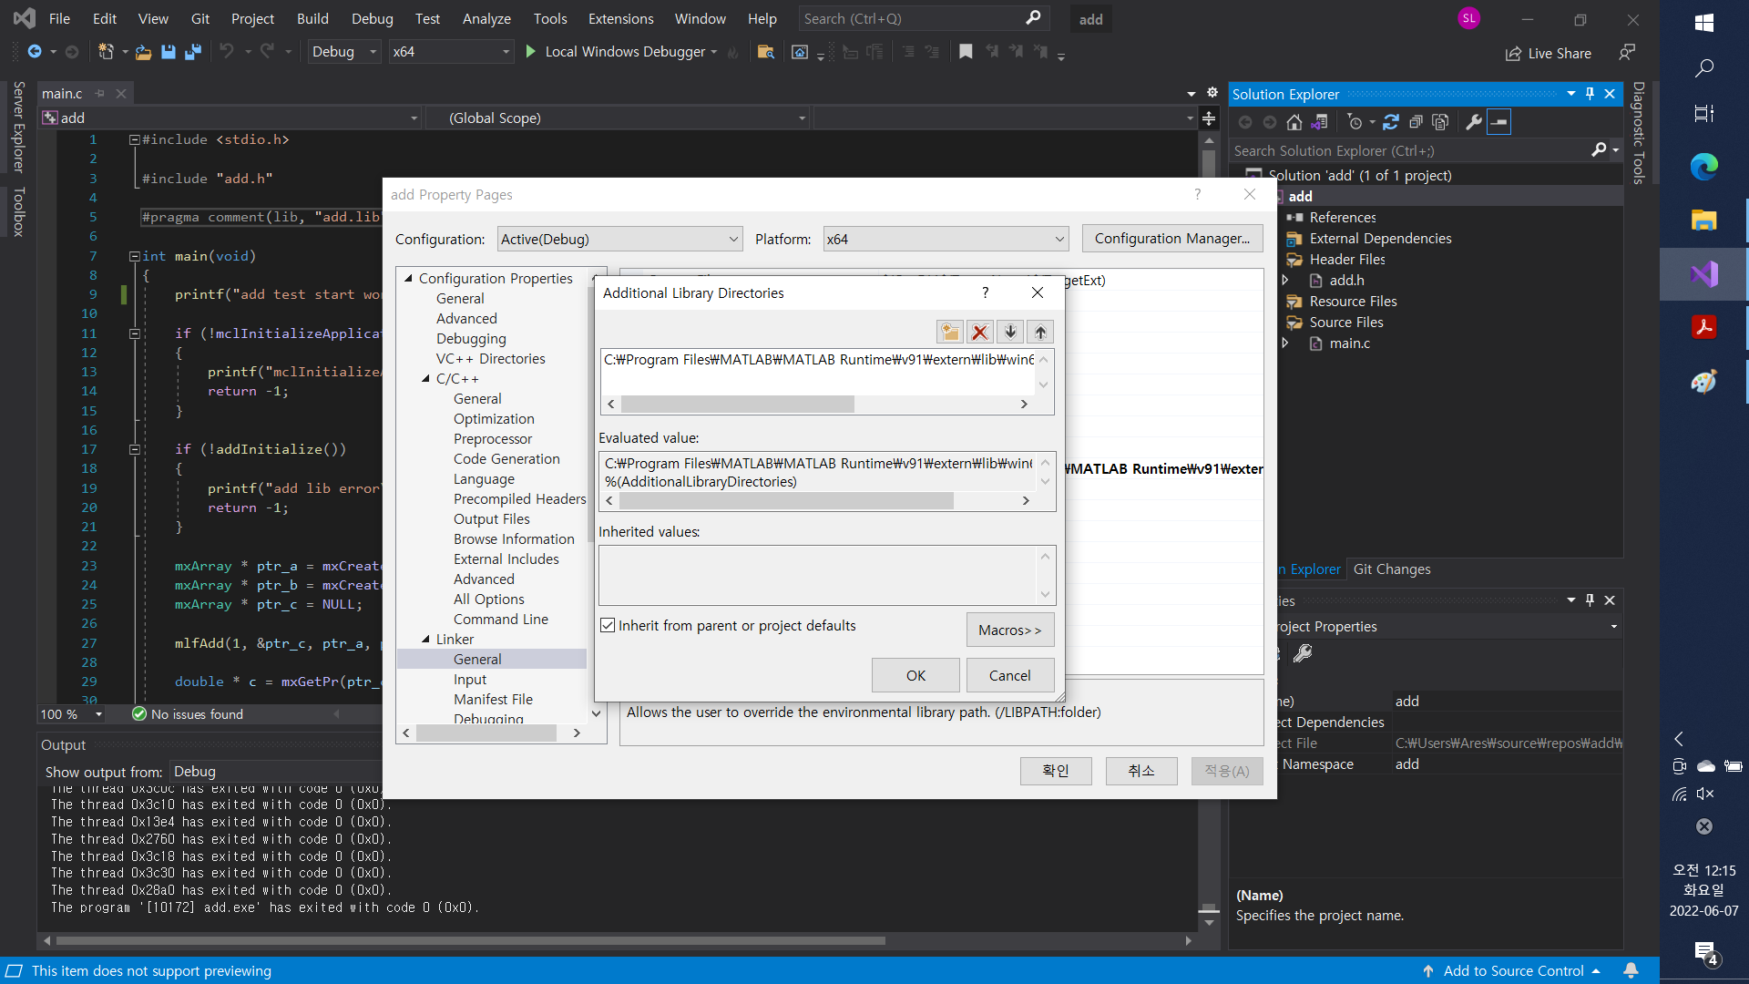Delete selected library directory with red X
This screenshot has height=984, width=1749.
pos(980,332)
